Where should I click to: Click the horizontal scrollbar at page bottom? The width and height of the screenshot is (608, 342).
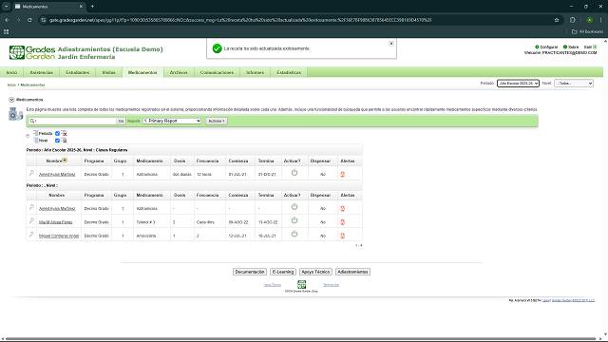(300, 339)
